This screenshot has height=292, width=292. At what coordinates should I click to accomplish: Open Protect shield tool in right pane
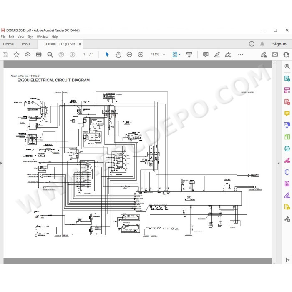pos(287,172)
